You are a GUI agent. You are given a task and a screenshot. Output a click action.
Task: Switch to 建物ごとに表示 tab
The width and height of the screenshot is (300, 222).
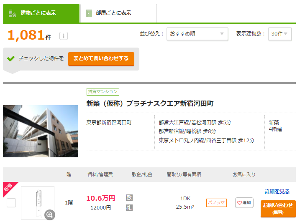pyautogui.click(x=41, y=13)
